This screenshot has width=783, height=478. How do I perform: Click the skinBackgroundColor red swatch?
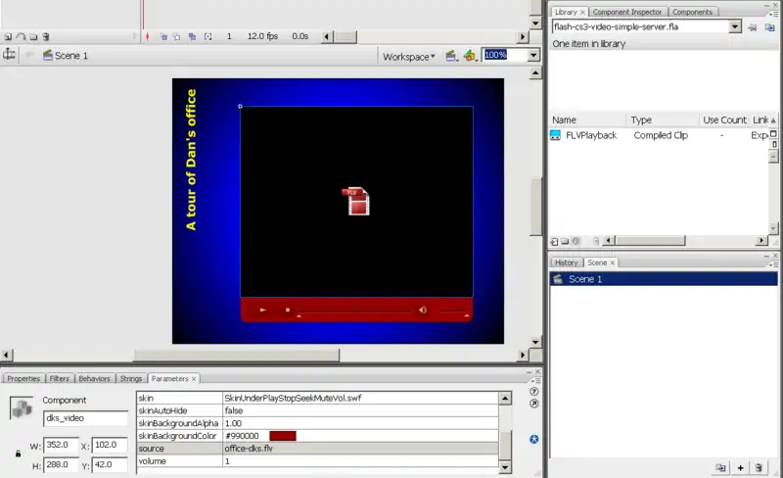[x=282, y=436]
